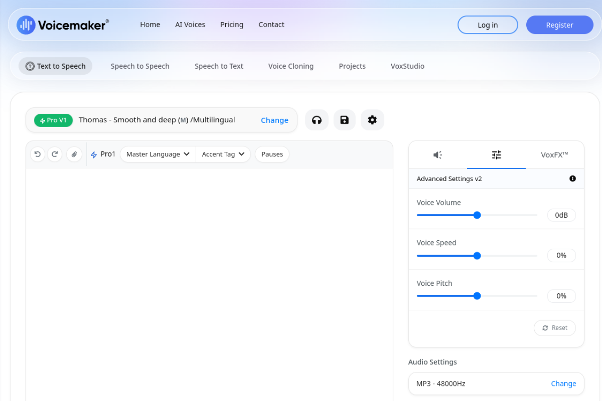Click Change next to the Thomas voice
This screenshot has width=602, height=401.
pyautogui.click(x=275, y=120)
